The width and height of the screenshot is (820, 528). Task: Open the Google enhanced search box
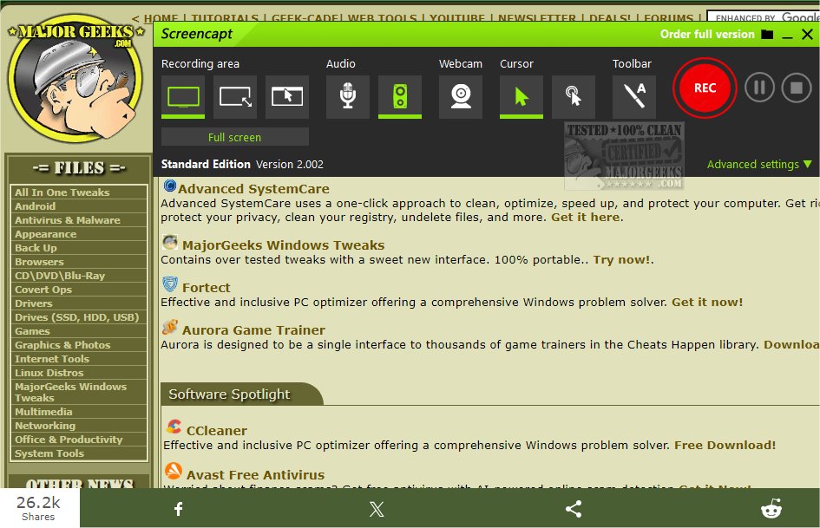point(762,16)
